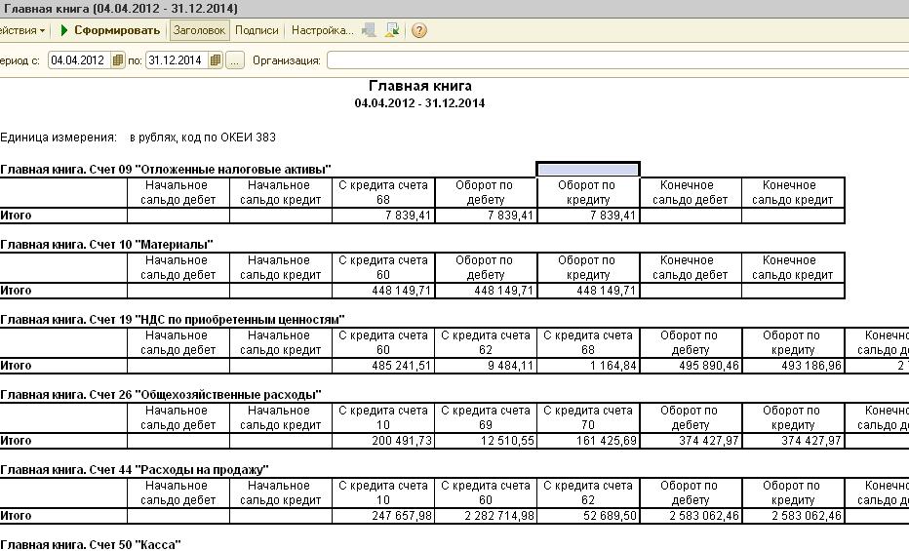Open the Действия dropdown menu
909x551 pixels.
(22, 30)
